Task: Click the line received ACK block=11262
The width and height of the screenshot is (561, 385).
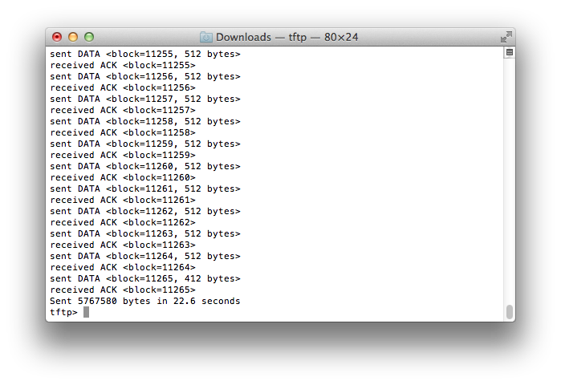Action: pyautogui.click(x=123, y=222)
